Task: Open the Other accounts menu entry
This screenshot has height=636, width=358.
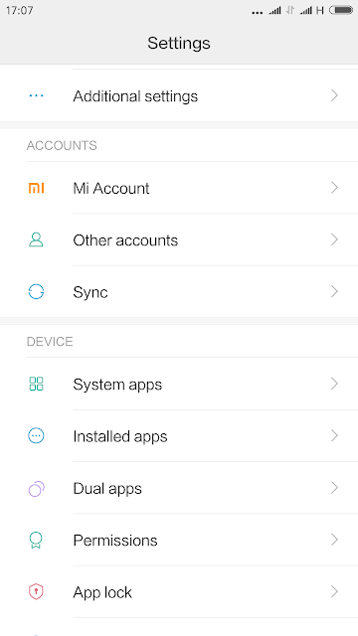Action: (x=179, y=239)
